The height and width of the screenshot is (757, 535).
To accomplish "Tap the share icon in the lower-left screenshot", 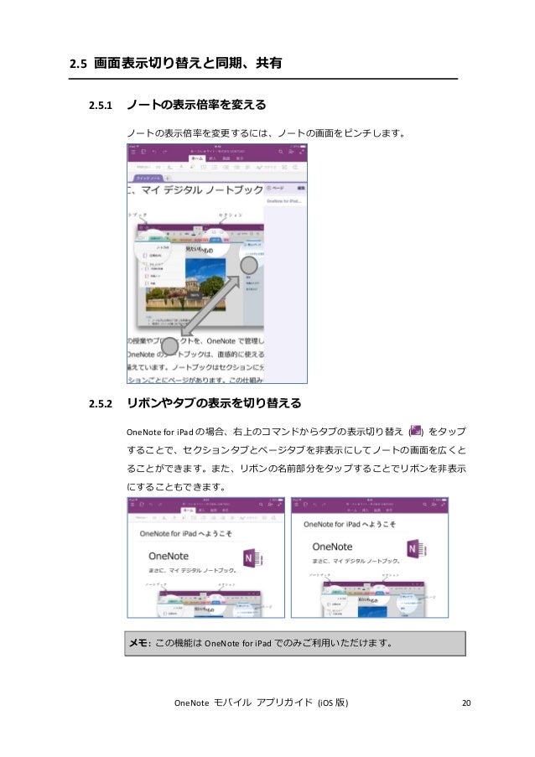I will [x=270, y=504].
